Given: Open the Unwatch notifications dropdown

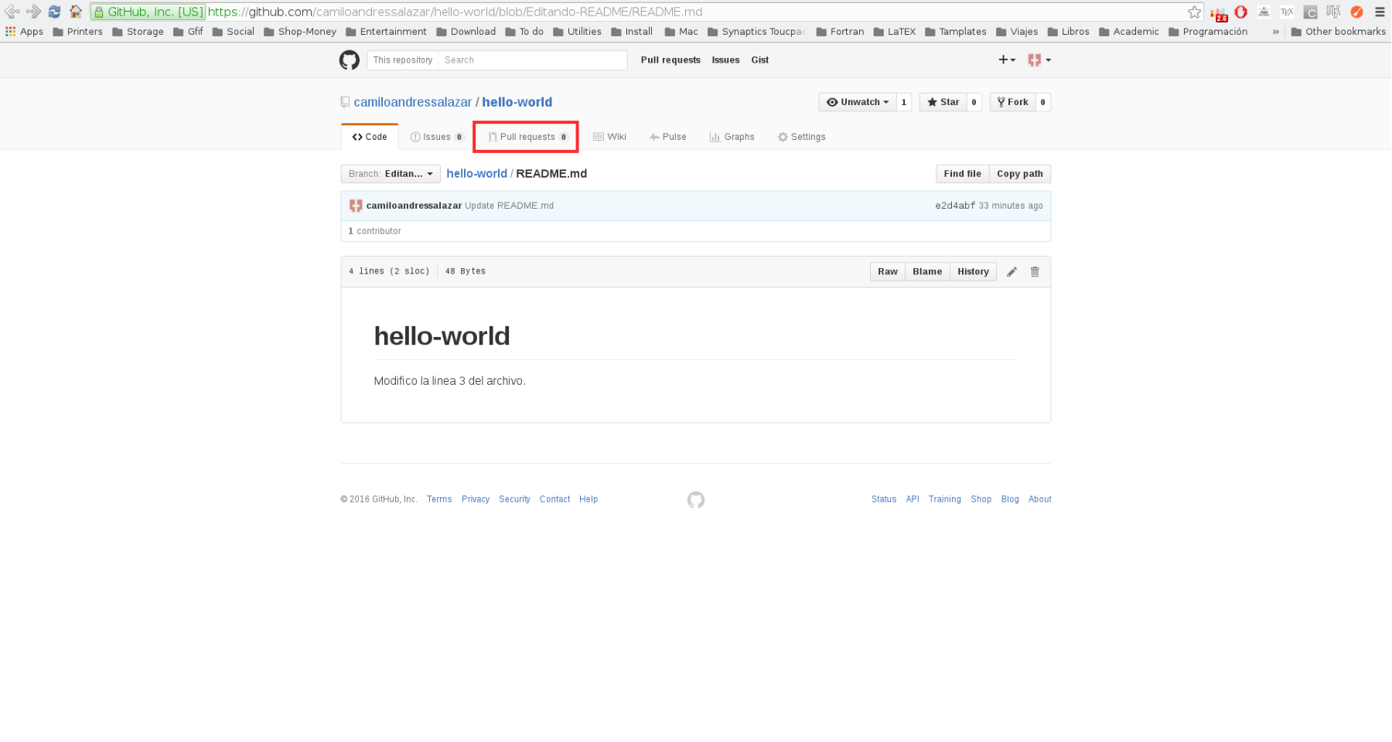Looking at the screenshot, I should click(x=858, y=102).
